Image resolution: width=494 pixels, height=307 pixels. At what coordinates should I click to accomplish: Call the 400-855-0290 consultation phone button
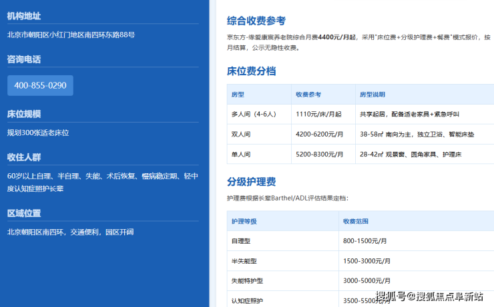pos(40,85)
